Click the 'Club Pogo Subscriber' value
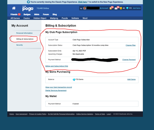The height and width of the screenshot is (130, 154). click(x=81, y=40)
